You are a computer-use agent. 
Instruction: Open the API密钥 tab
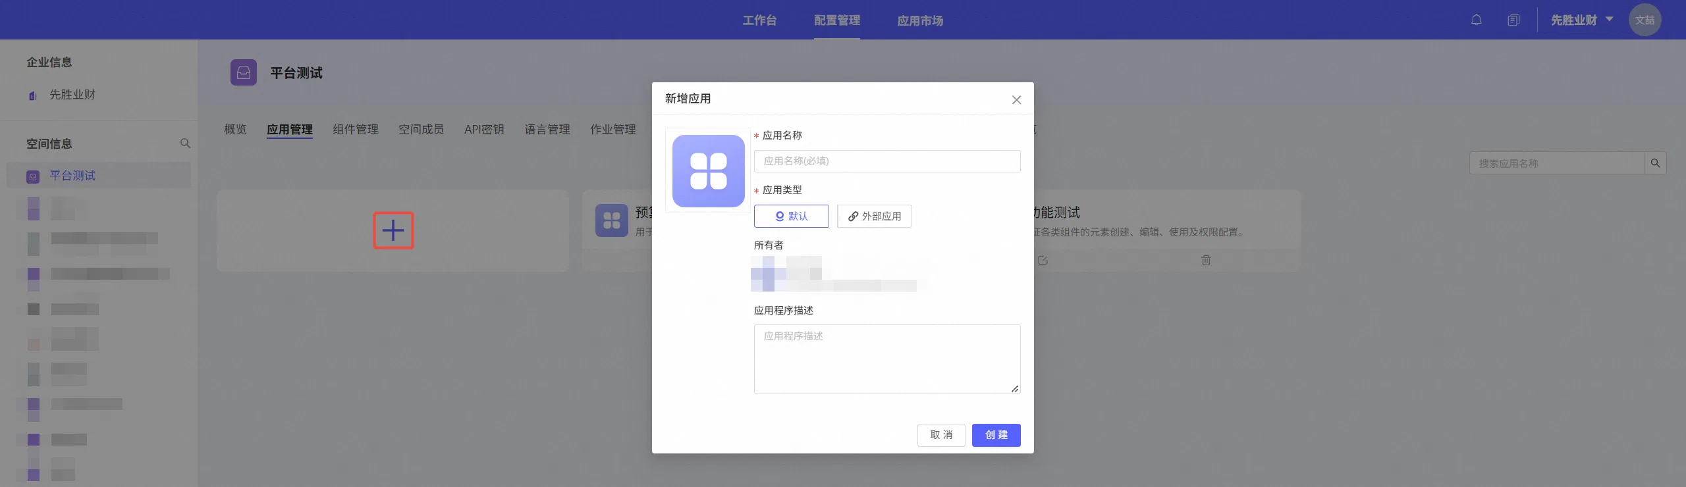point(484,130)
